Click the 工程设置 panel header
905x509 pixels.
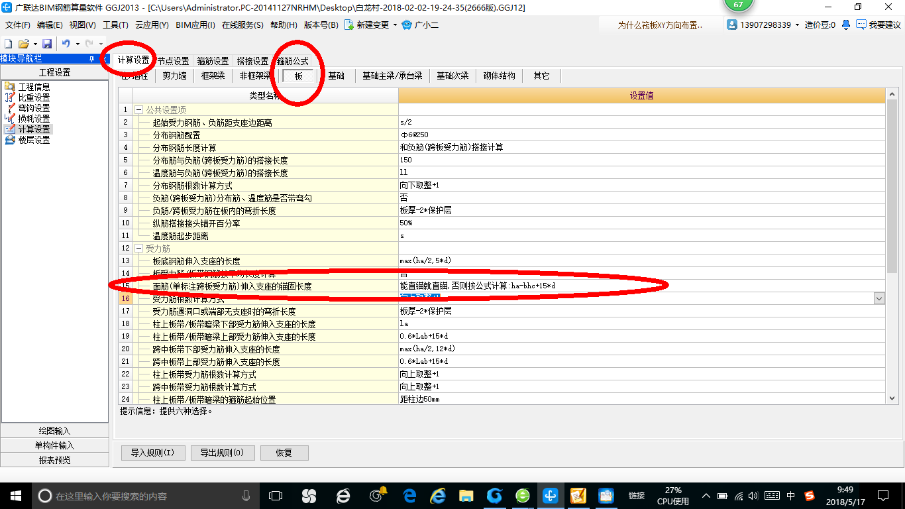pos(54,72)
